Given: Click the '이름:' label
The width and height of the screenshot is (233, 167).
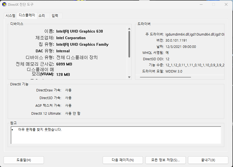Looking at the screenshot, I should (x=49, y=31).
